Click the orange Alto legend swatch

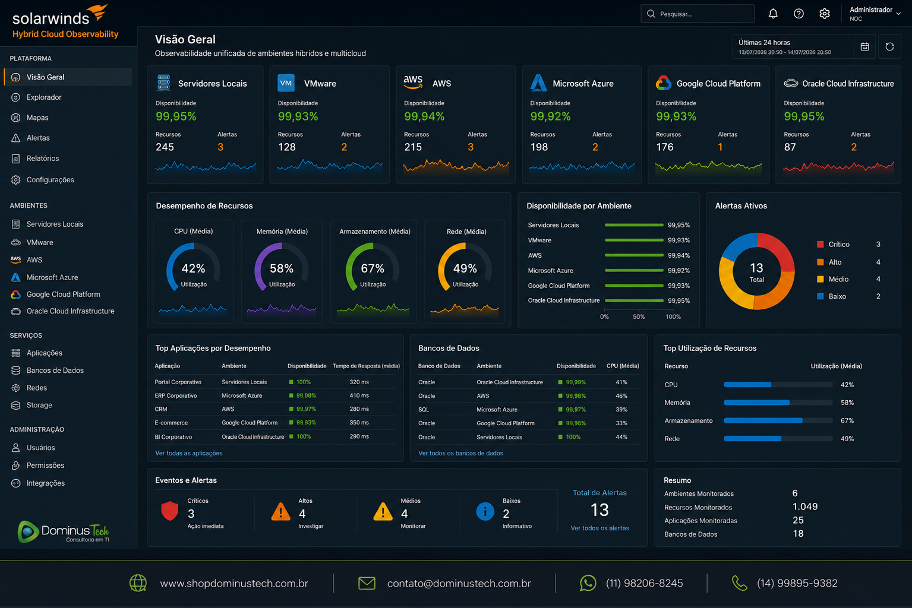pyautogui.click(x=821, y=262)
